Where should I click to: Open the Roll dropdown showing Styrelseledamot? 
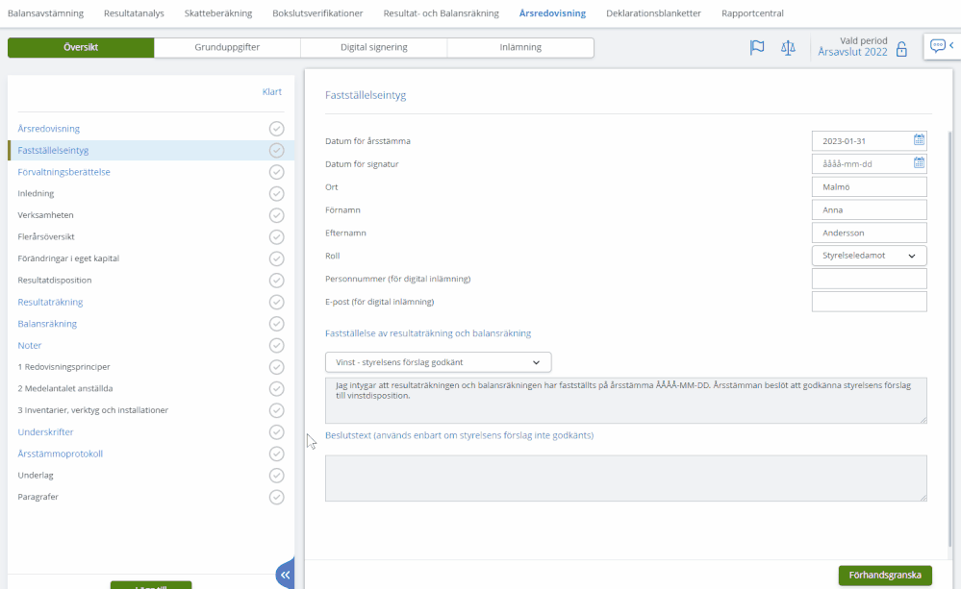(869, 256)
